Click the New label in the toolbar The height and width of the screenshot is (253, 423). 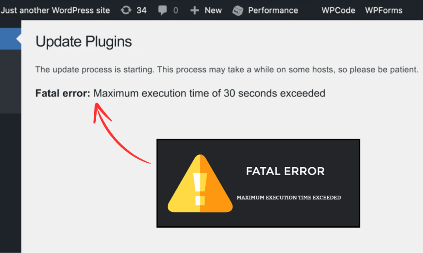tap(214, 10)
